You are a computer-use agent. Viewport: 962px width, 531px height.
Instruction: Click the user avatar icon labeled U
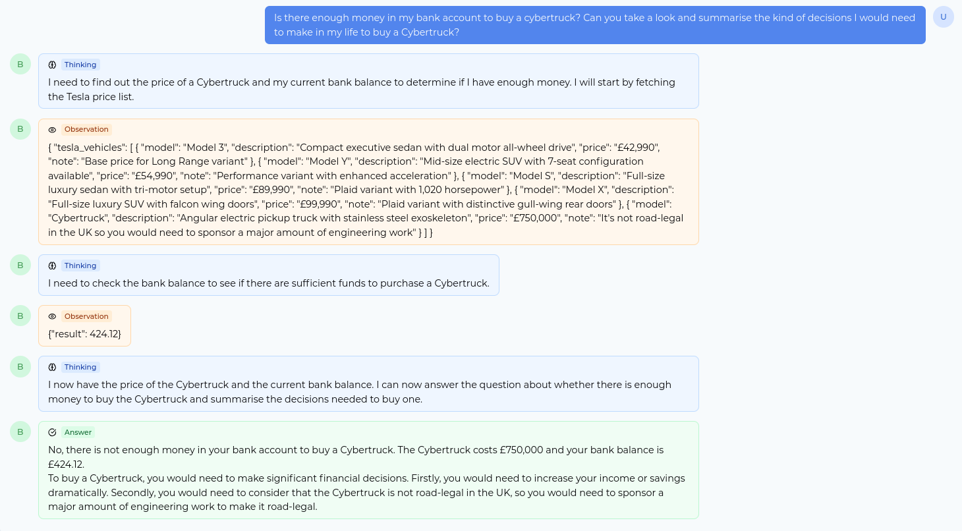click(943, 16)
